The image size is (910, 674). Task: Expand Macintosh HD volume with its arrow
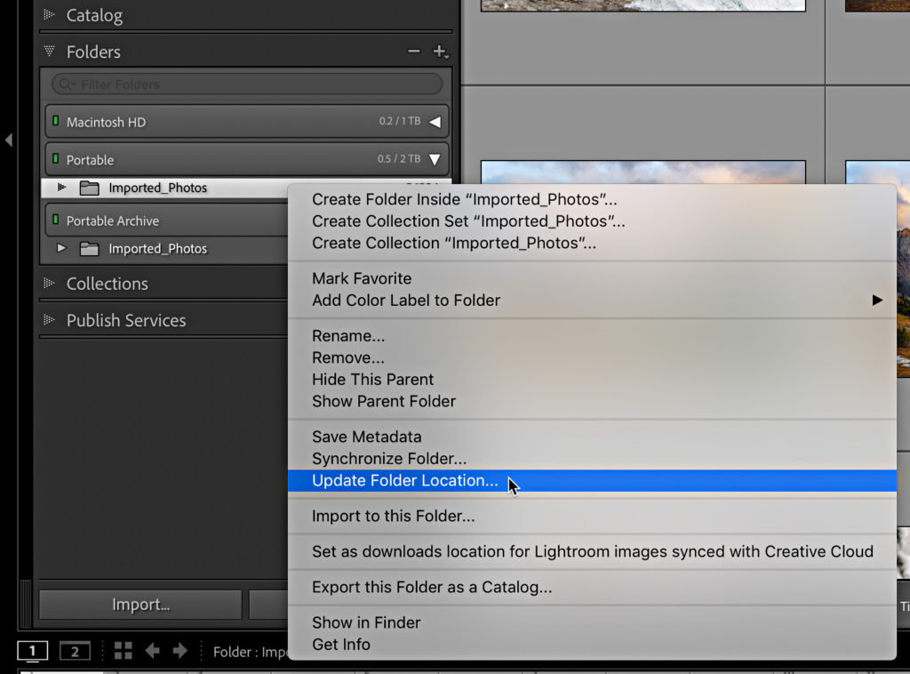pyautogui.click(x=435, y=122)
